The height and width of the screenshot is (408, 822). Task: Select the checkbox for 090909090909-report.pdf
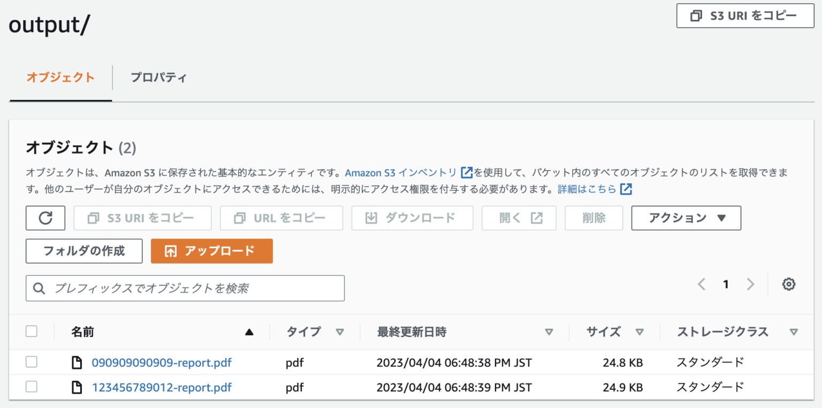(31, 362)
